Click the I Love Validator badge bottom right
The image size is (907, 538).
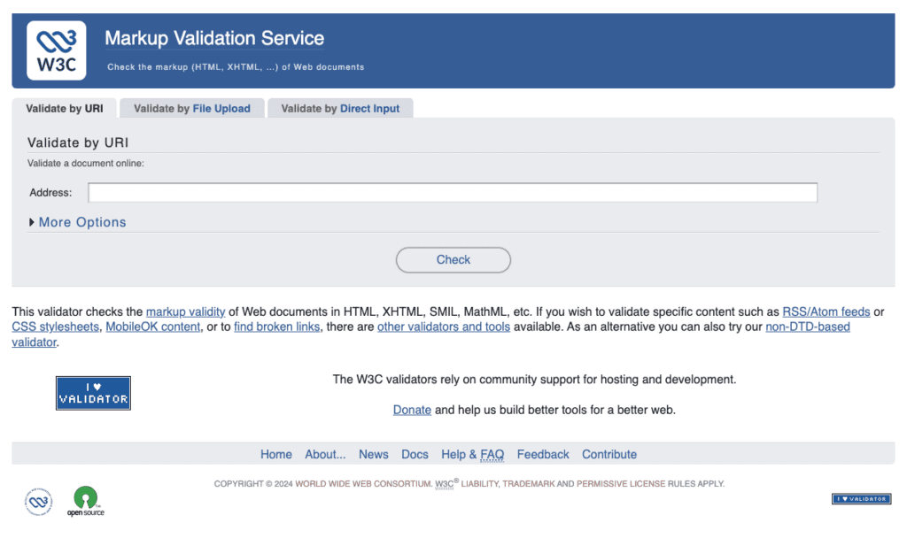(x=861, y=498)
